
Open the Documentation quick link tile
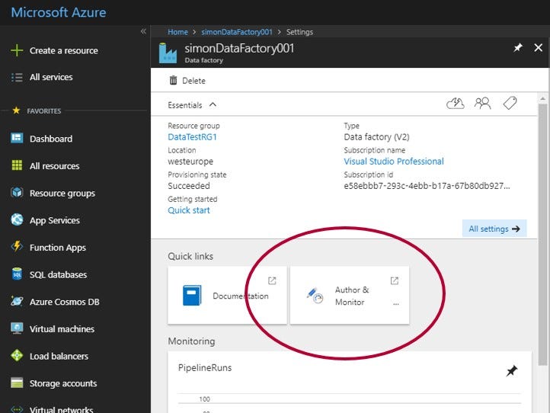[x=228, y=296]
